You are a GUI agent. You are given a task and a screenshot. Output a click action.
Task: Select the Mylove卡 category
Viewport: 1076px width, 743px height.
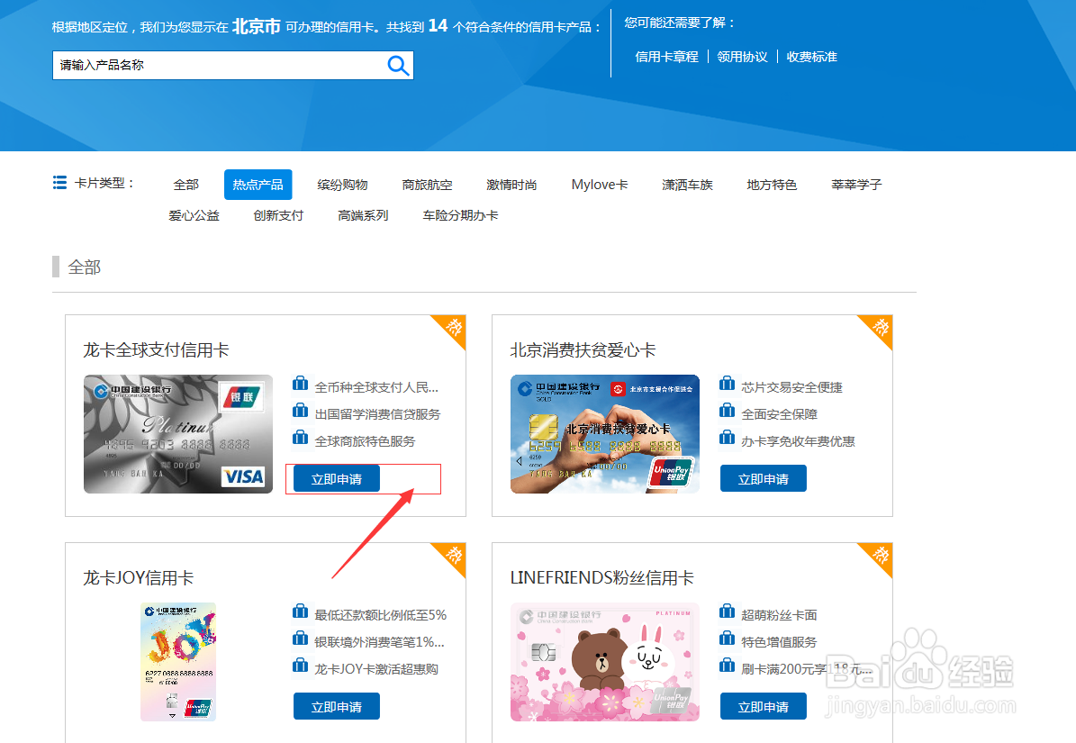pyautogui.click(x=600, y=185)
